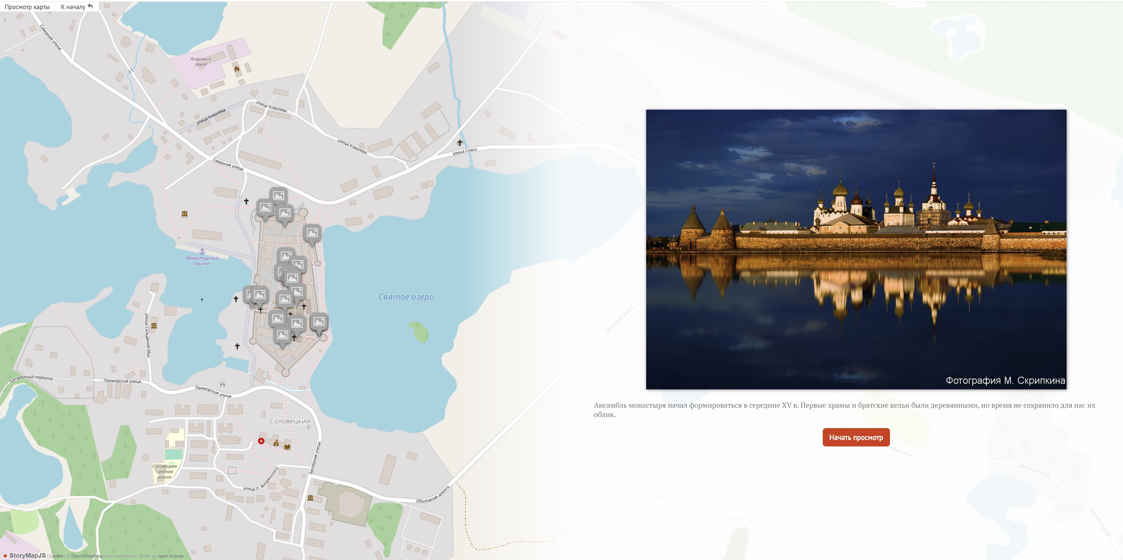Image resolution: width=1123 pixels, height=560 pixels.
Task: Open the 'Просмотр карты' map view
Action: point(27,7)
